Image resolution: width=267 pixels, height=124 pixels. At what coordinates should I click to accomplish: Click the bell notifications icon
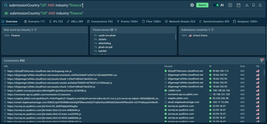(260, 5)
